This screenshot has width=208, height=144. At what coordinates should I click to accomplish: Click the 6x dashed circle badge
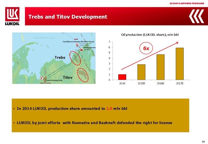[x=146, y=48]
